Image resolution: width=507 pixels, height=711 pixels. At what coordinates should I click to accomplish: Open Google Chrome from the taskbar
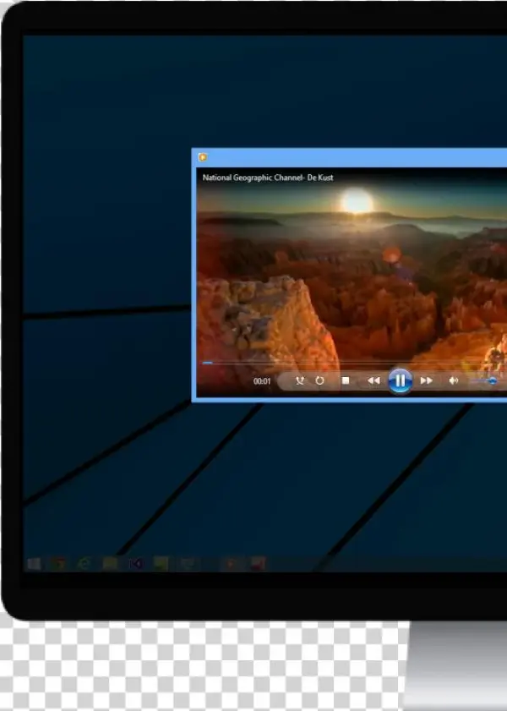(58, 564)
